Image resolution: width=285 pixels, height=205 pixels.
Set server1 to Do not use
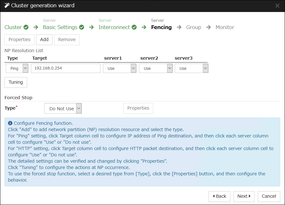pos(119,68)
